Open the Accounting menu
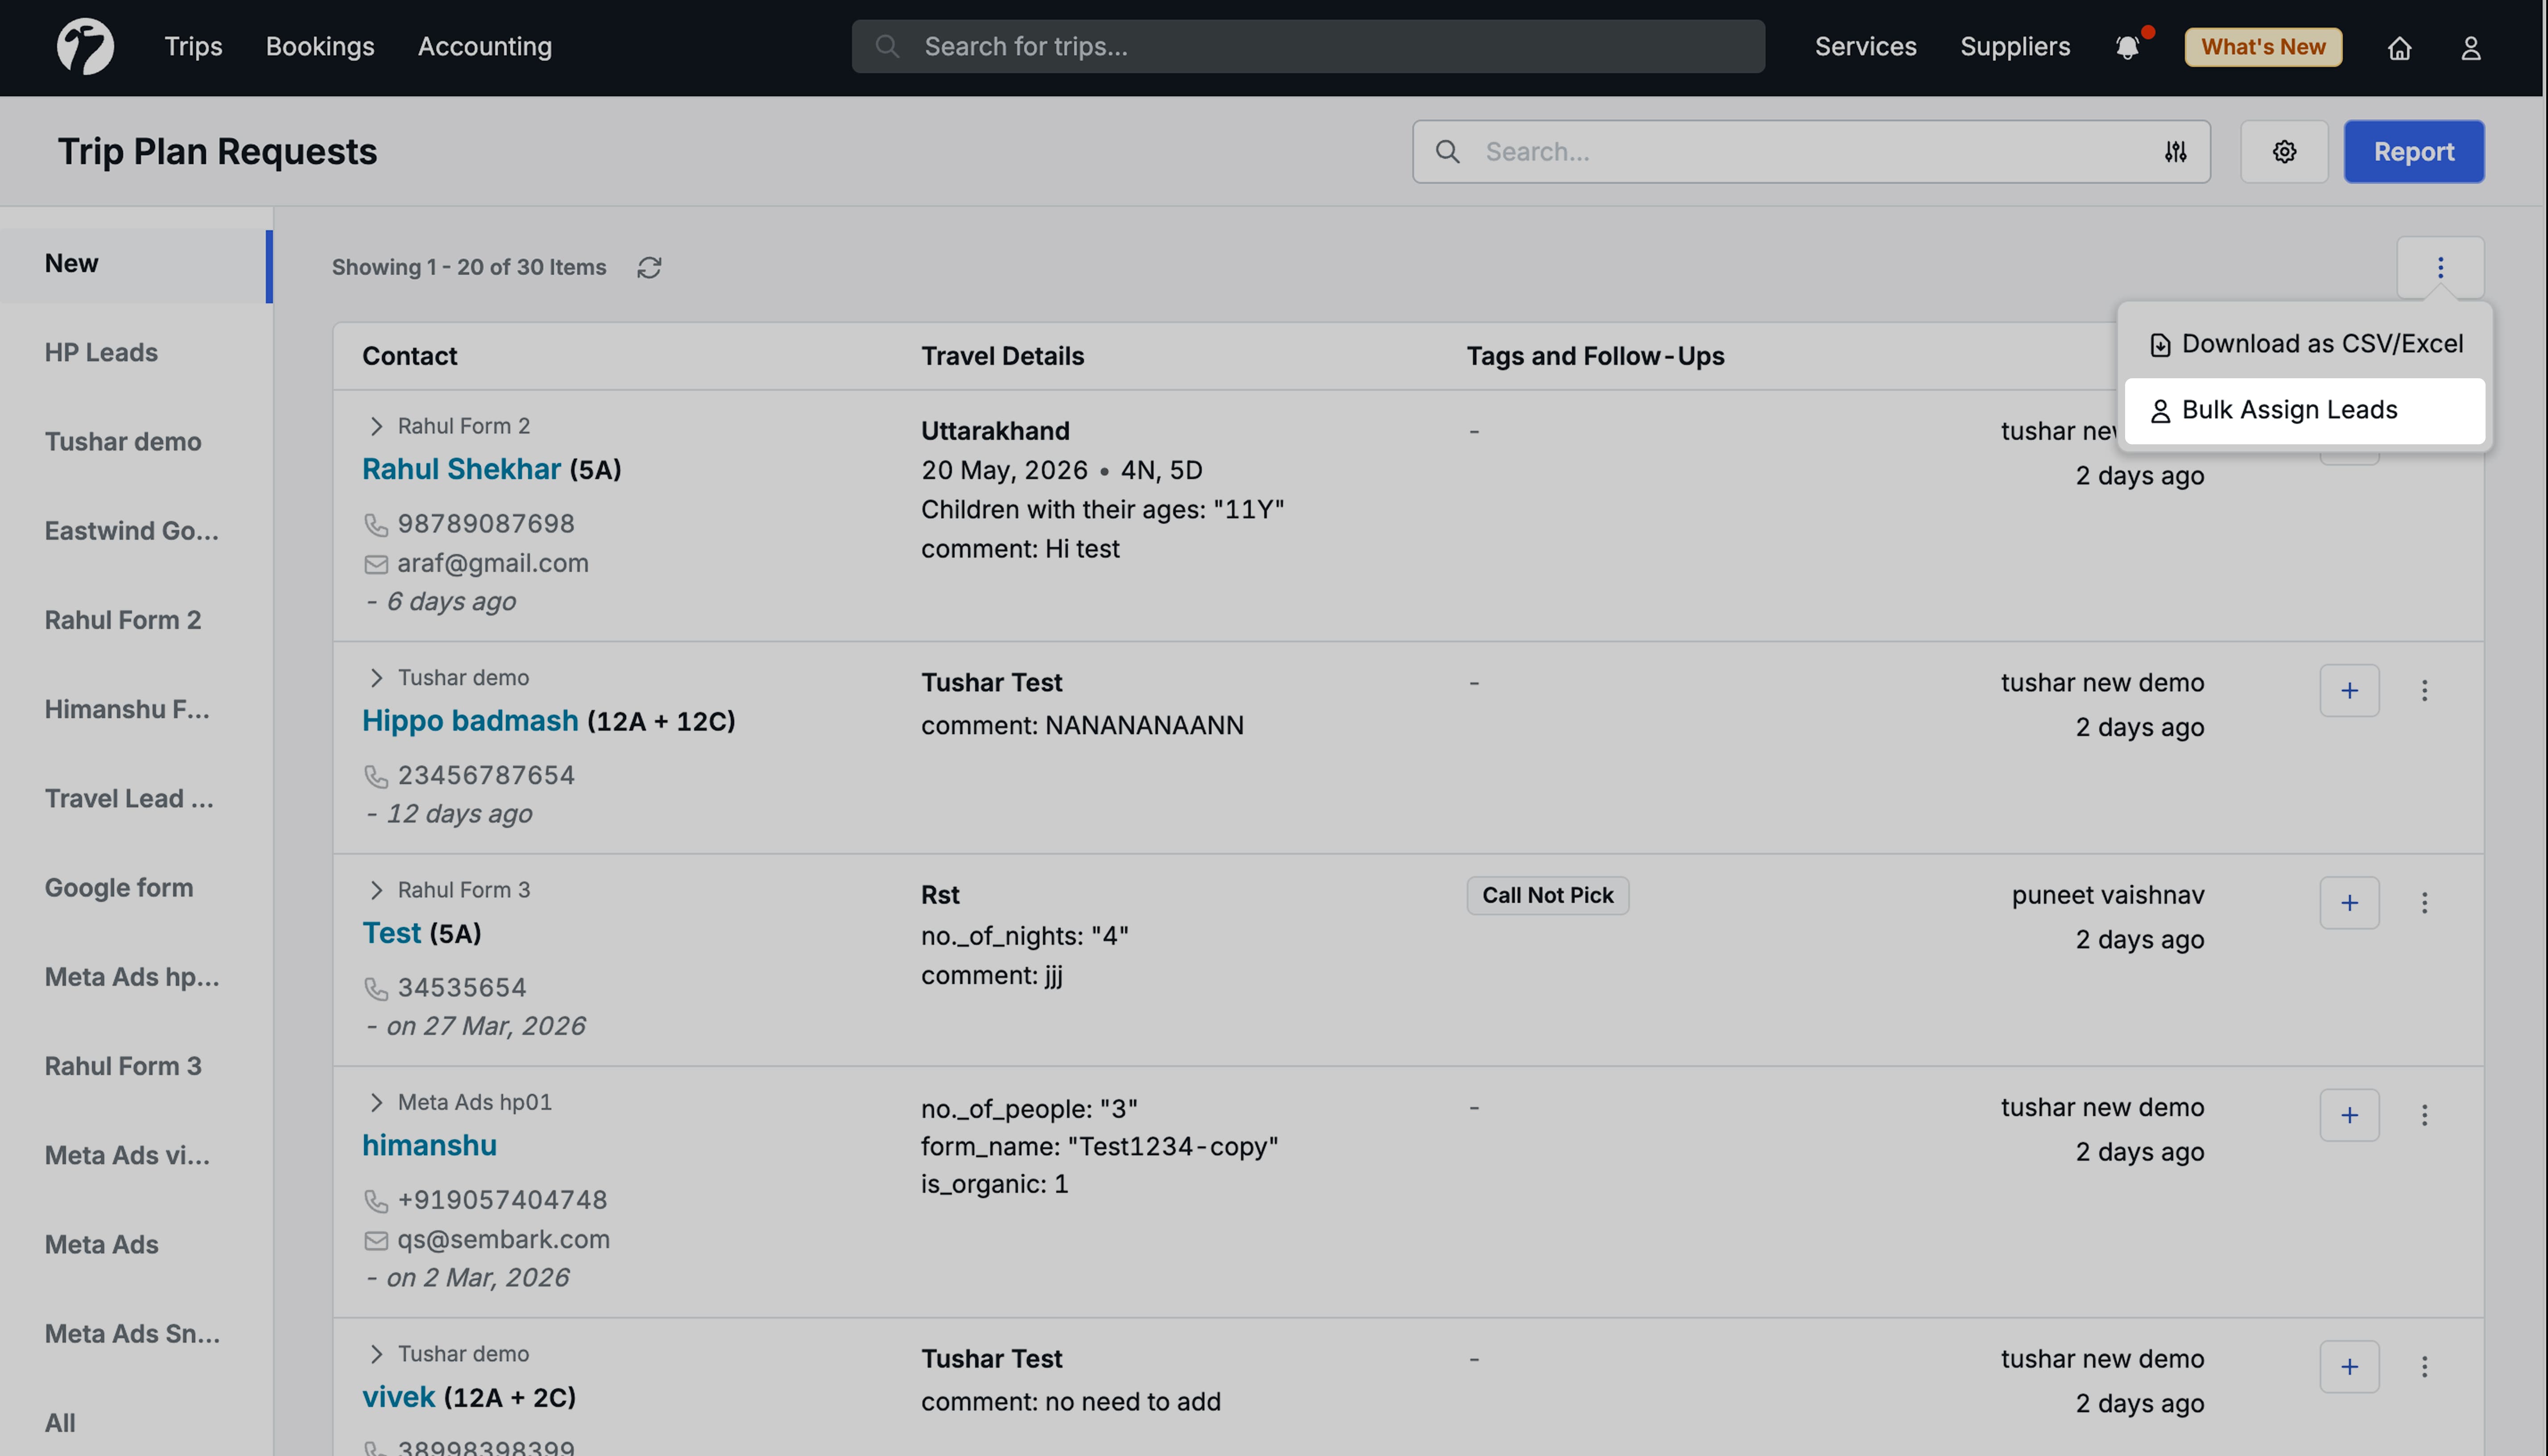This screenshot has height=1456, width=2548. (x=484, y=46)
